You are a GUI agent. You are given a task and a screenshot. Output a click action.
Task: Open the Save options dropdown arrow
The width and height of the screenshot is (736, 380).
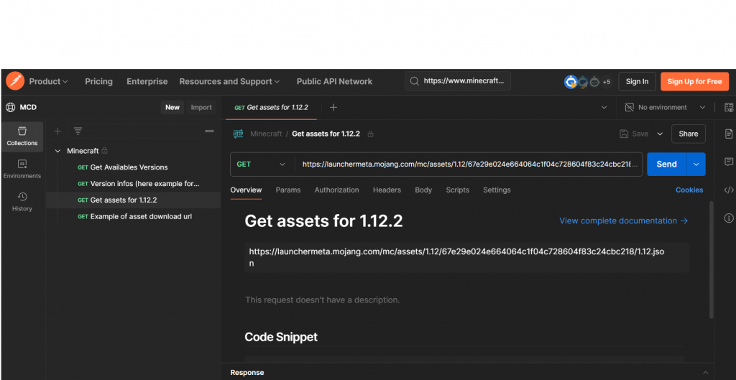click(660, 134)
